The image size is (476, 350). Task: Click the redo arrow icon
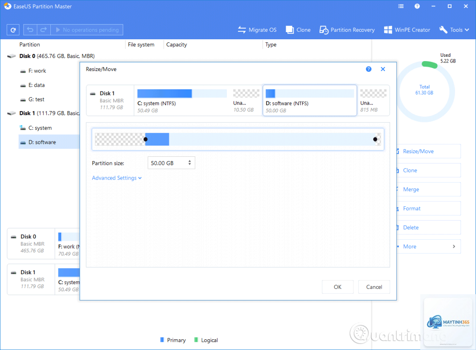point(43,30)
